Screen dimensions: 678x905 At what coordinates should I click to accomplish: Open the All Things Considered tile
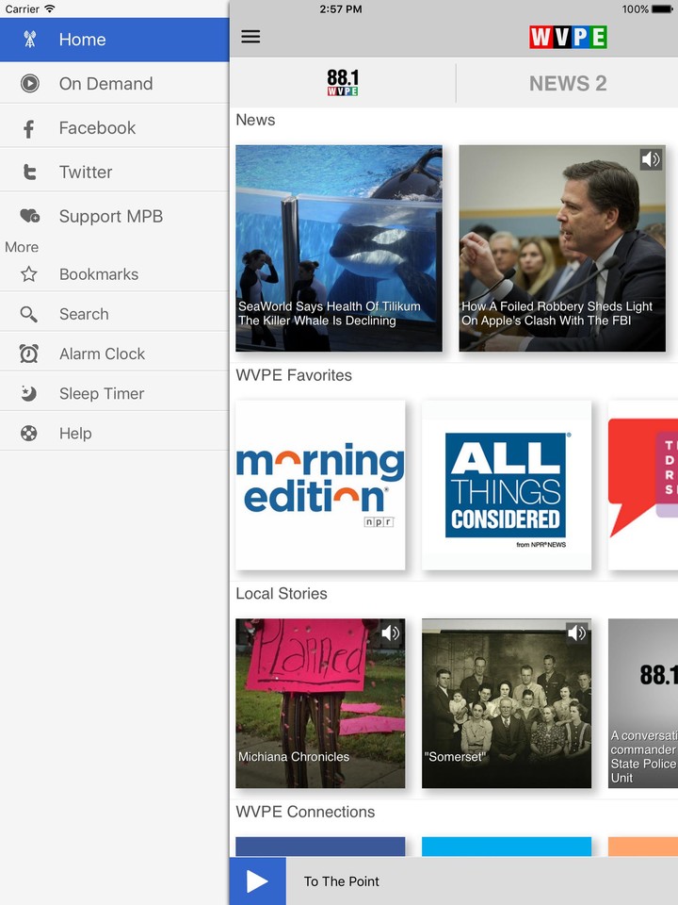507,485
